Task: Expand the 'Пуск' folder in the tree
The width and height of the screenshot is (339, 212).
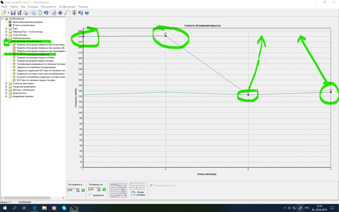Action: (x=6, y=29)
